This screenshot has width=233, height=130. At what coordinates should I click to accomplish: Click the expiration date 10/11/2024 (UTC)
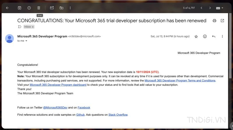[x=147, y=72]
